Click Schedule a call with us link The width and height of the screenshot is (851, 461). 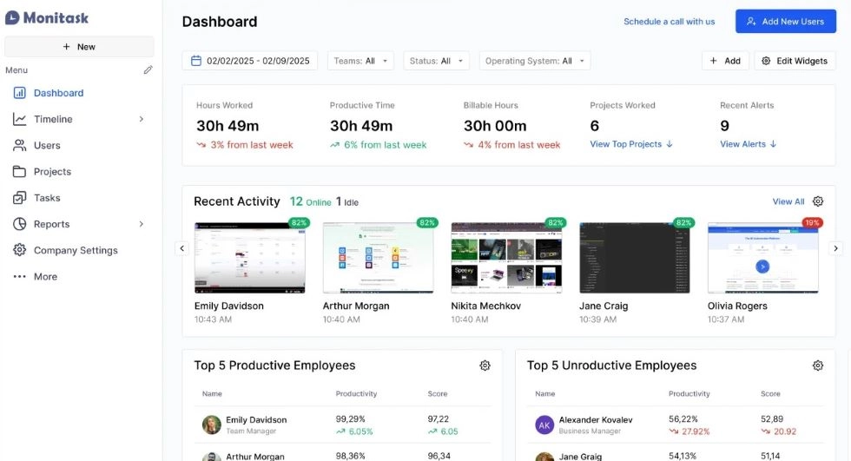pyautogui.click(x=669, y=22)
